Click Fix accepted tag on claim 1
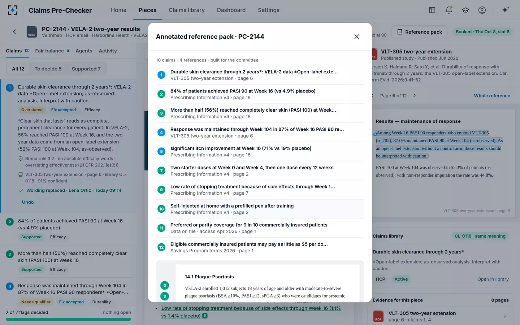Viewport: 520px width, 325px height. click(x=64, y=110)
